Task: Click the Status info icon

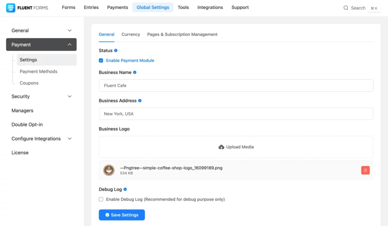Action: (116, 50)
